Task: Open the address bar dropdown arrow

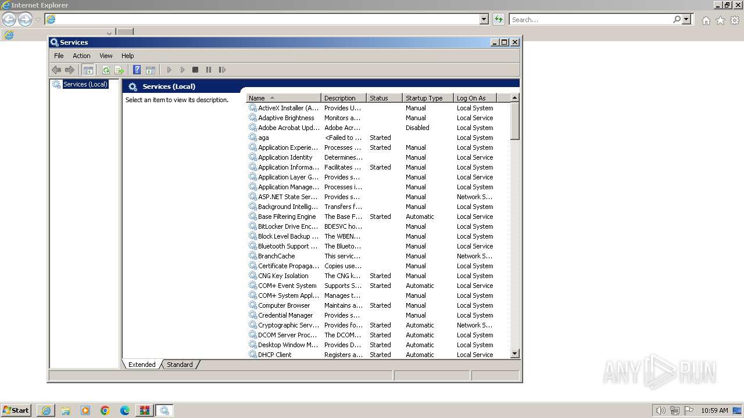Action: (x=484, y=19)
